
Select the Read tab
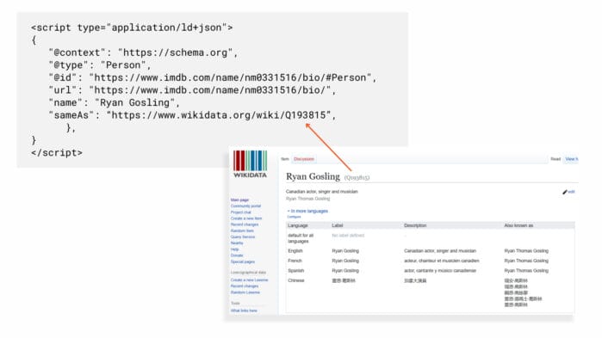(x=555, y=159)
